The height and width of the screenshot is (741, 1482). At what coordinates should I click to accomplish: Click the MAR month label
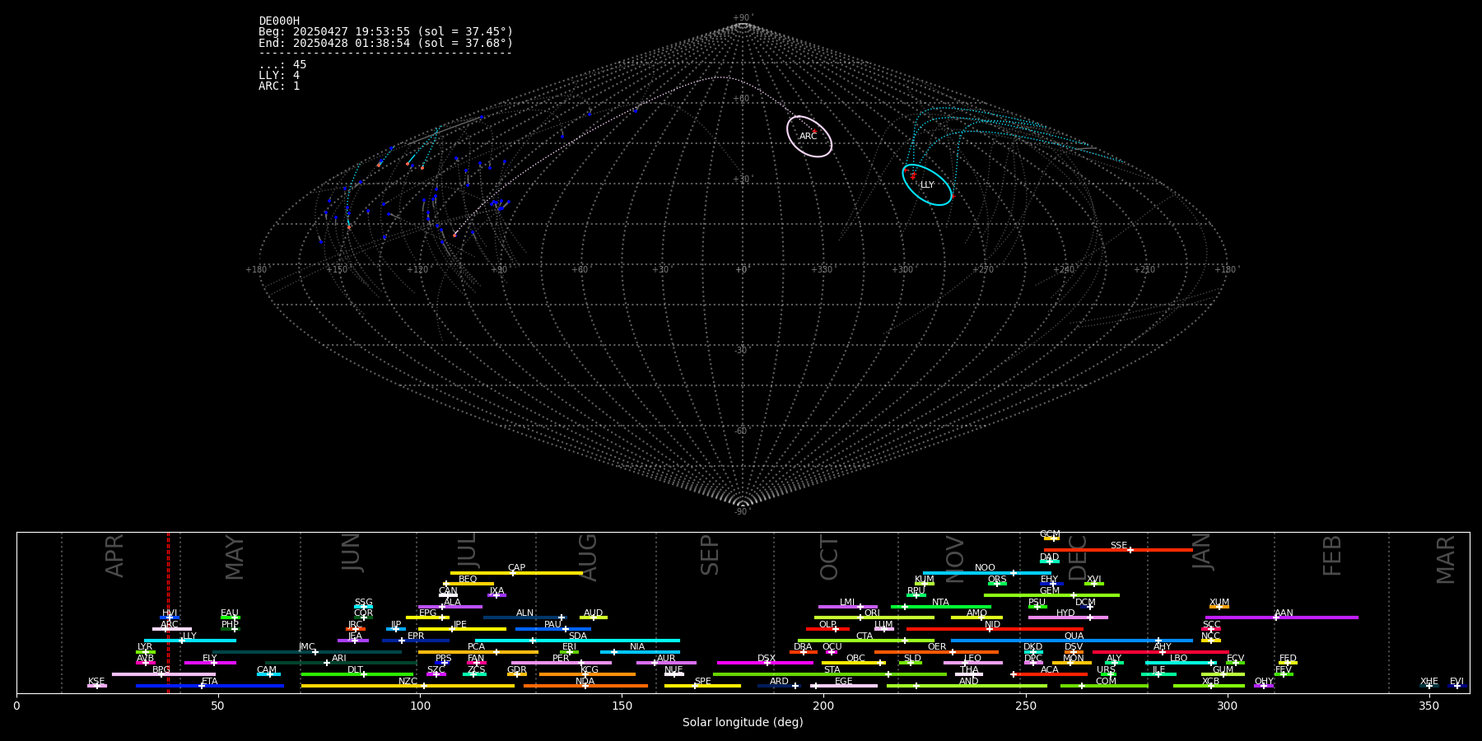[x=1447, y=560]
